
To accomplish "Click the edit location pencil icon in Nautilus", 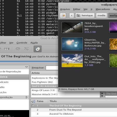I will pyautogui.click(x=63, y=16).
